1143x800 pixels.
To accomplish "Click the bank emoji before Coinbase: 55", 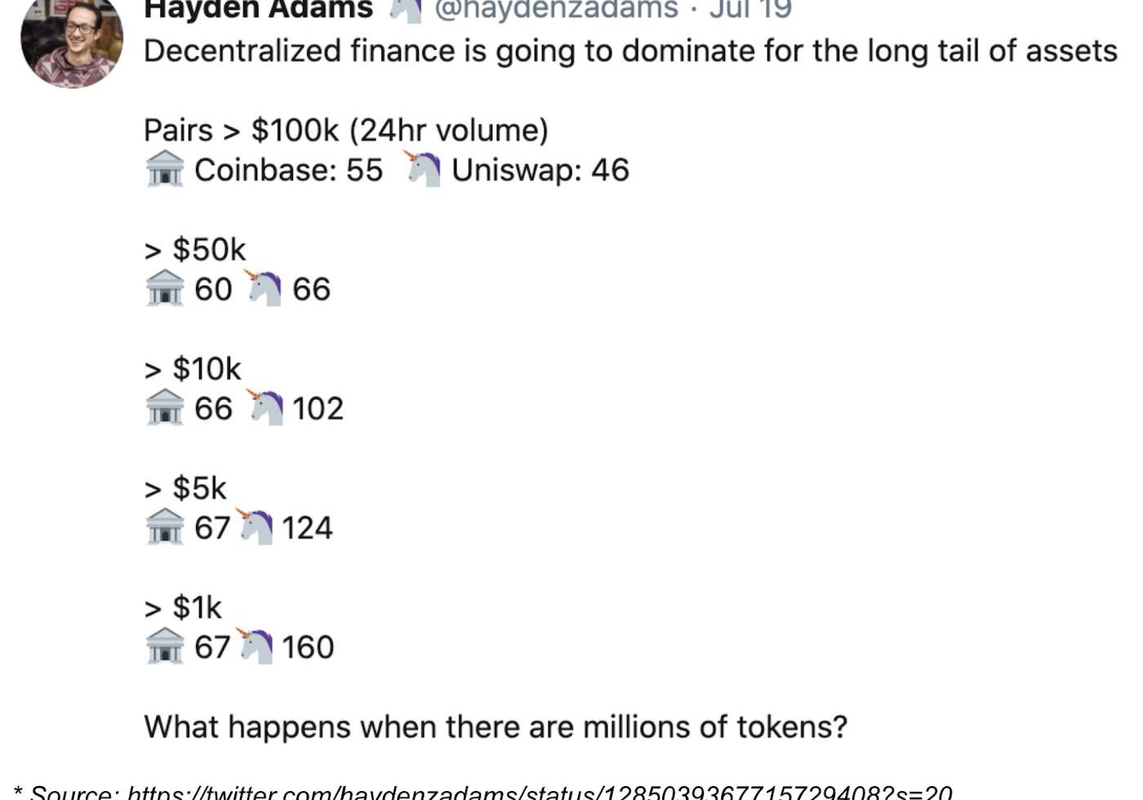I will 165,169.
